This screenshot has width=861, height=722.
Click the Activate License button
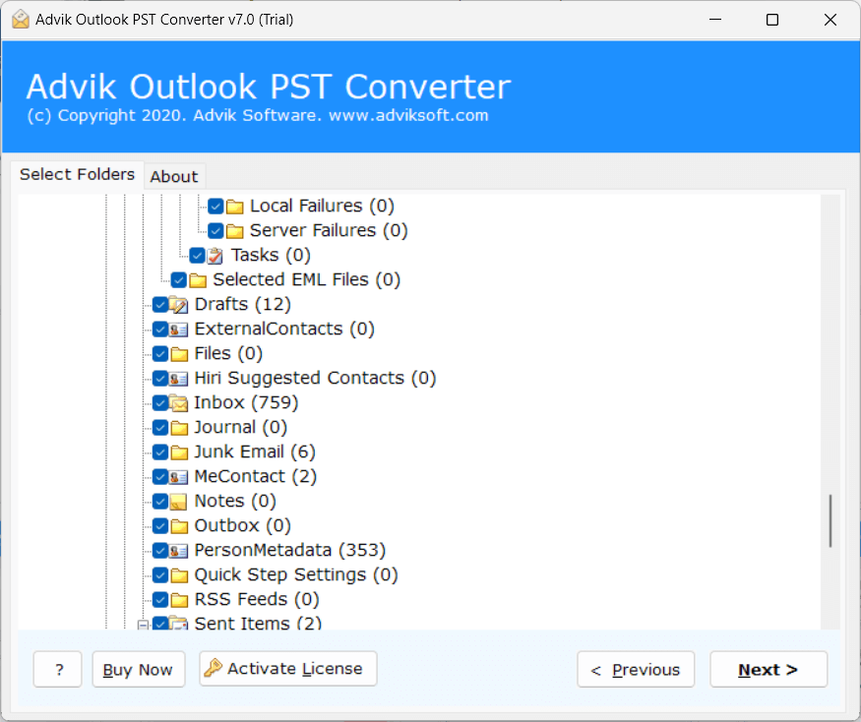(287, 669)
